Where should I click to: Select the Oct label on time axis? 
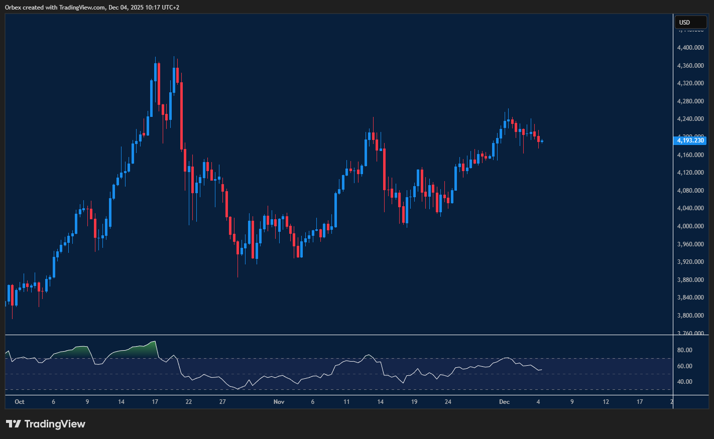click(20, 402)
